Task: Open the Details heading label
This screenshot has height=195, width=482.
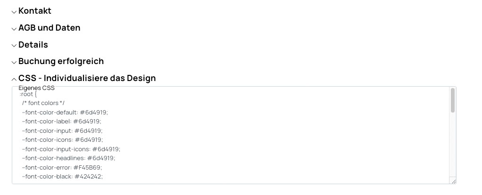Action: (x=33, y=45)
